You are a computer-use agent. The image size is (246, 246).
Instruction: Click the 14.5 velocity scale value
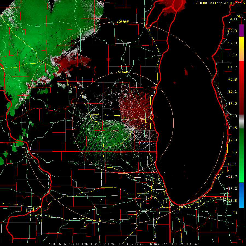233,104
